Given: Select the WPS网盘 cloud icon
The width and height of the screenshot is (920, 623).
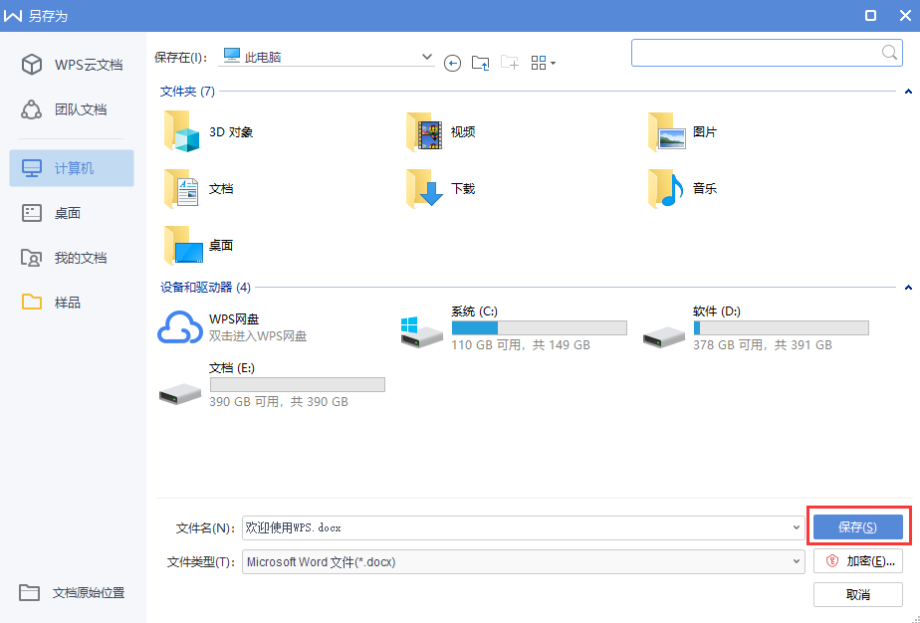Looking at the screenshot, I should click(180, 327).
